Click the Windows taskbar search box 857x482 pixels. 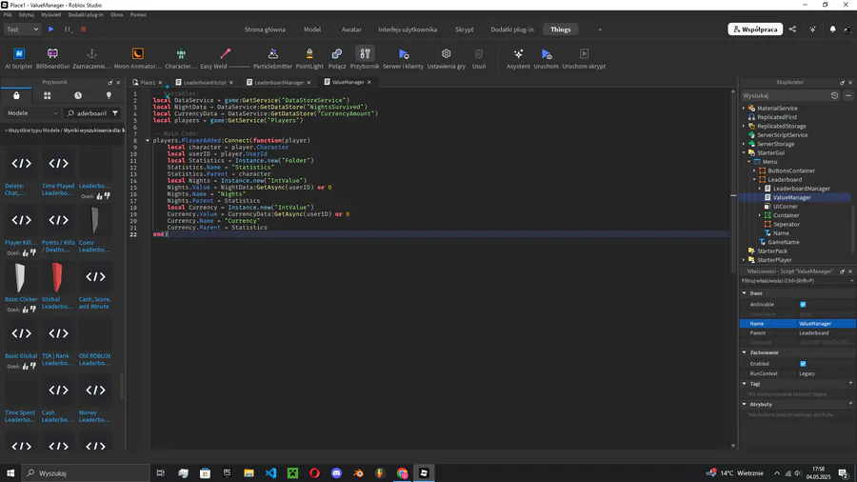pyautogui.click(x=87, y=472)
